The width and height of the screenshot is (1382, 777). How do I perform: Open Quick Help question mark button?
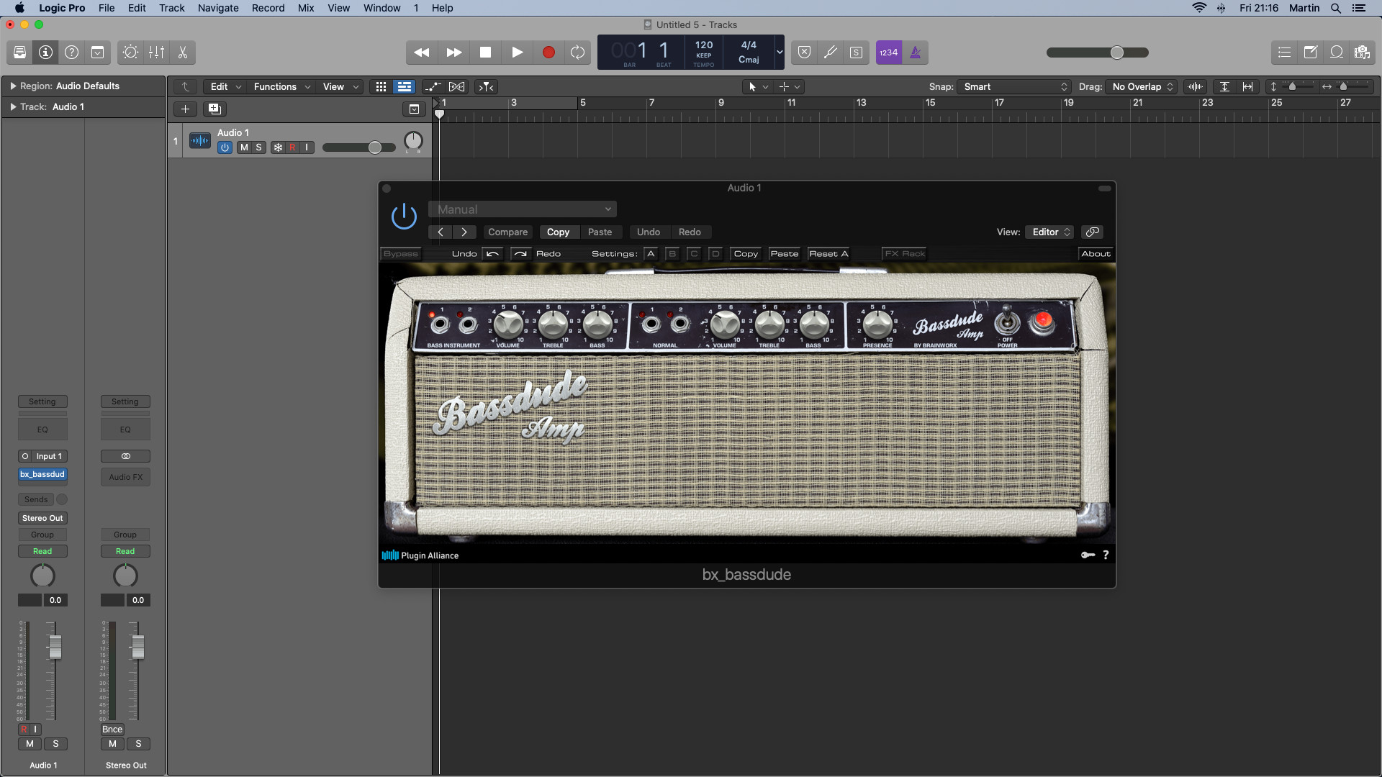click(x=71, y=53)
